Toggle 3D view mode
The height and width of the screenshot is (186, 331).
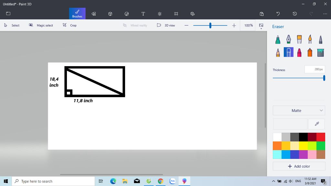[166, 25]
